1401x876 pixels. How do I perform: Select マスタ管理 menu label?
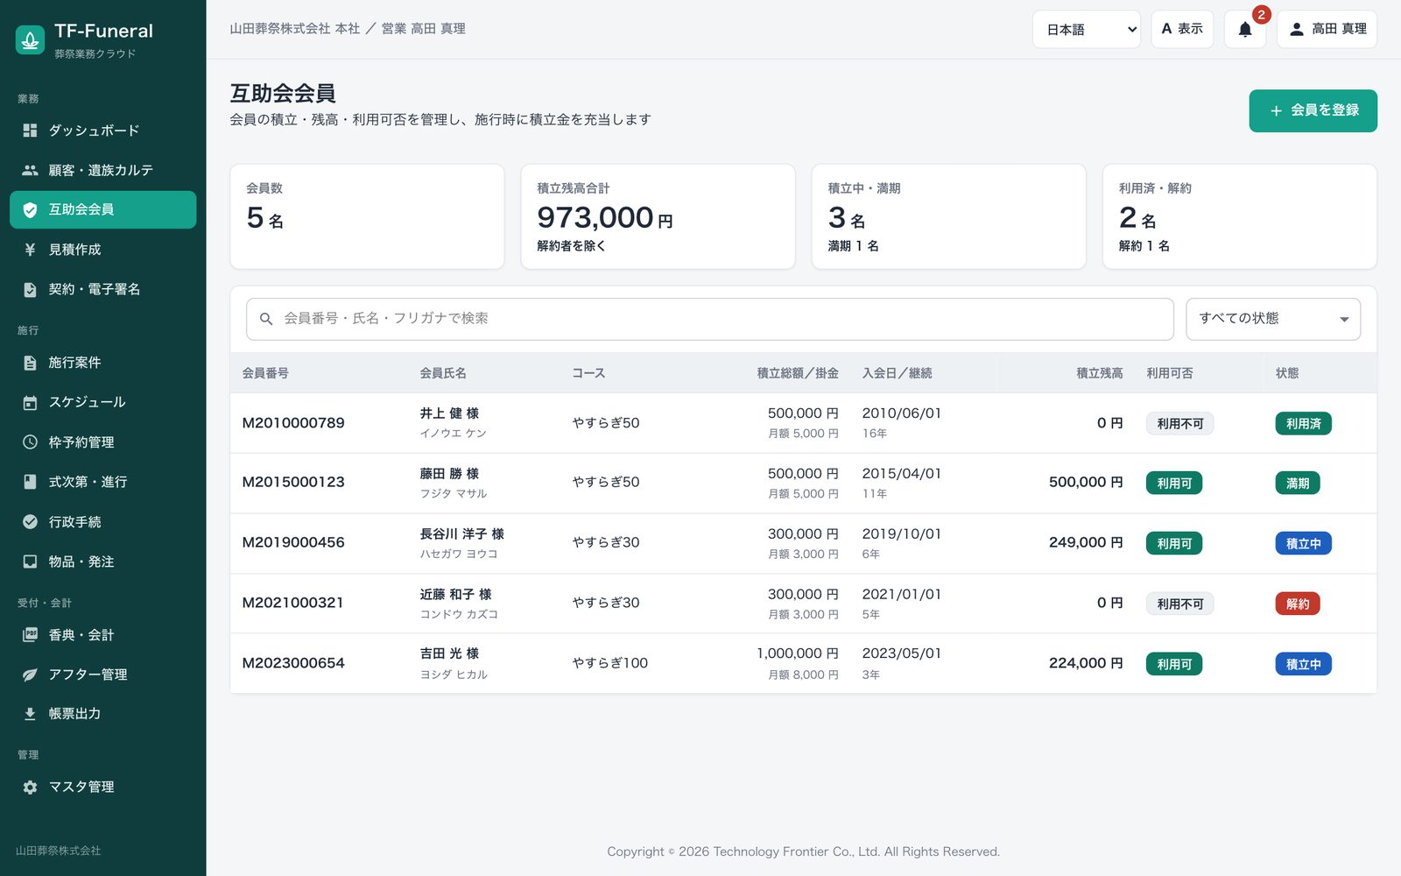(x=81, y=788)
